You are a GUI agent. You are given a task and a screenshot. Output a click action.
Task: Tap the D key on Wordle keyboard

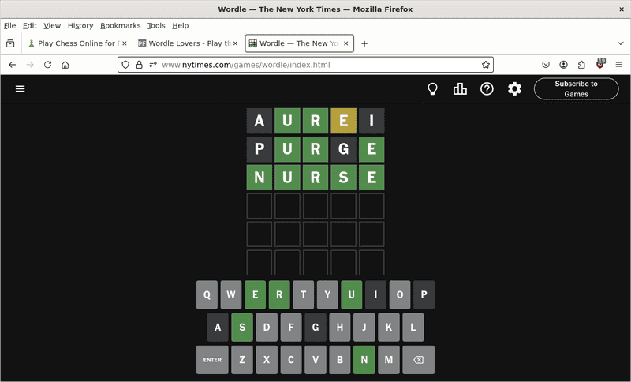point(267,328)
